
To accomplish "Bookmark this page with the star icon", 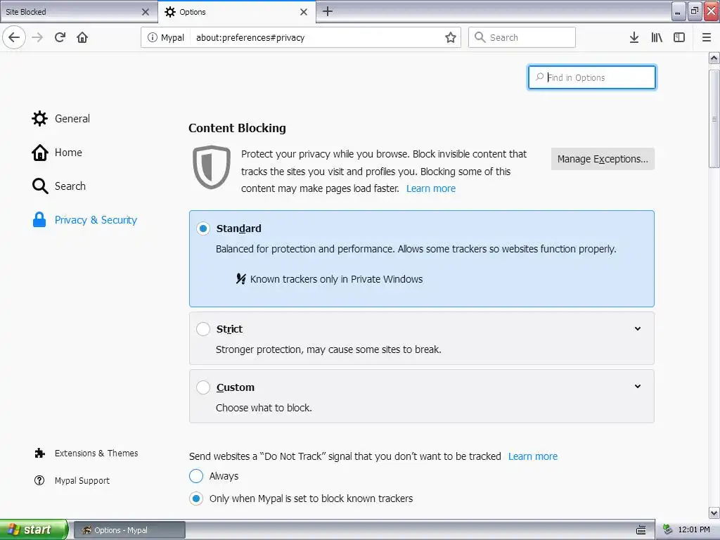I will coord(451,37).
